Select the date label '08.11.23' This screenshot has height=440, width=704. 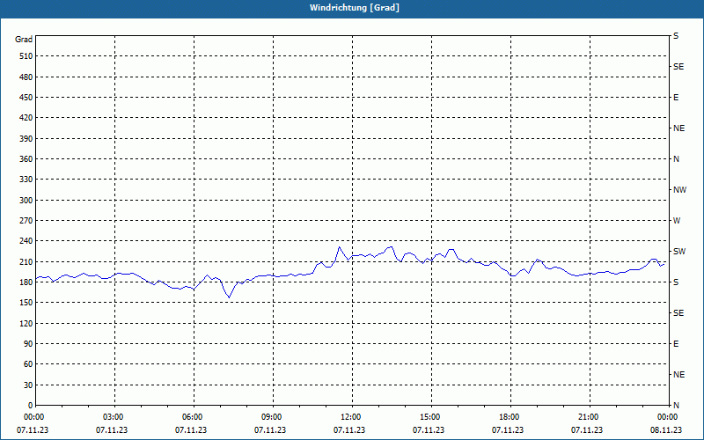coord(666,429)
